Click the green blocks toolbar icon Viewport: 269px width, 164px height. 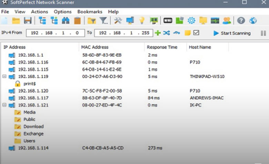[x=179, y=21]
